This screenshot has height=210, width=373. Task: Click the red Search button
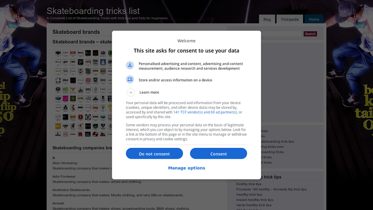coord(310,34)
